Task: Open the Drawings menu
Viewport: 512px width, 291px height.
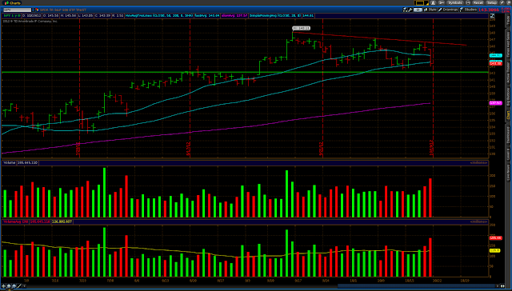Action: (x=448, y=10)
